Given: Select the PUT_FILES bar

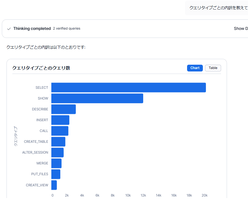Looking at the screenshot, I should pyautogui.click(x=56, y=174).
